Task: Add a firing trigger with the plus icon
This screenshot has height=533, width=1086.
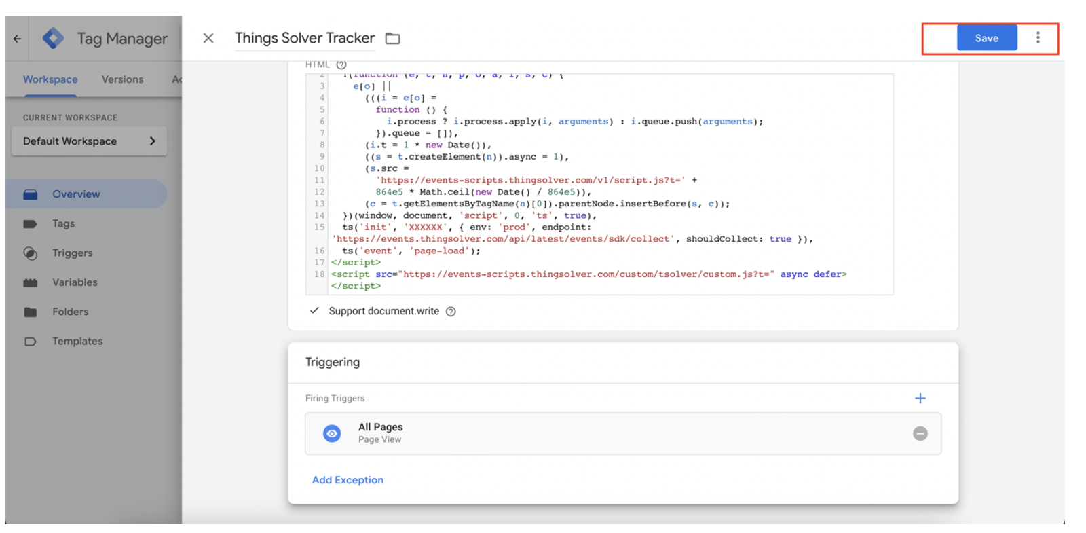Action: [x=920, y=398]
